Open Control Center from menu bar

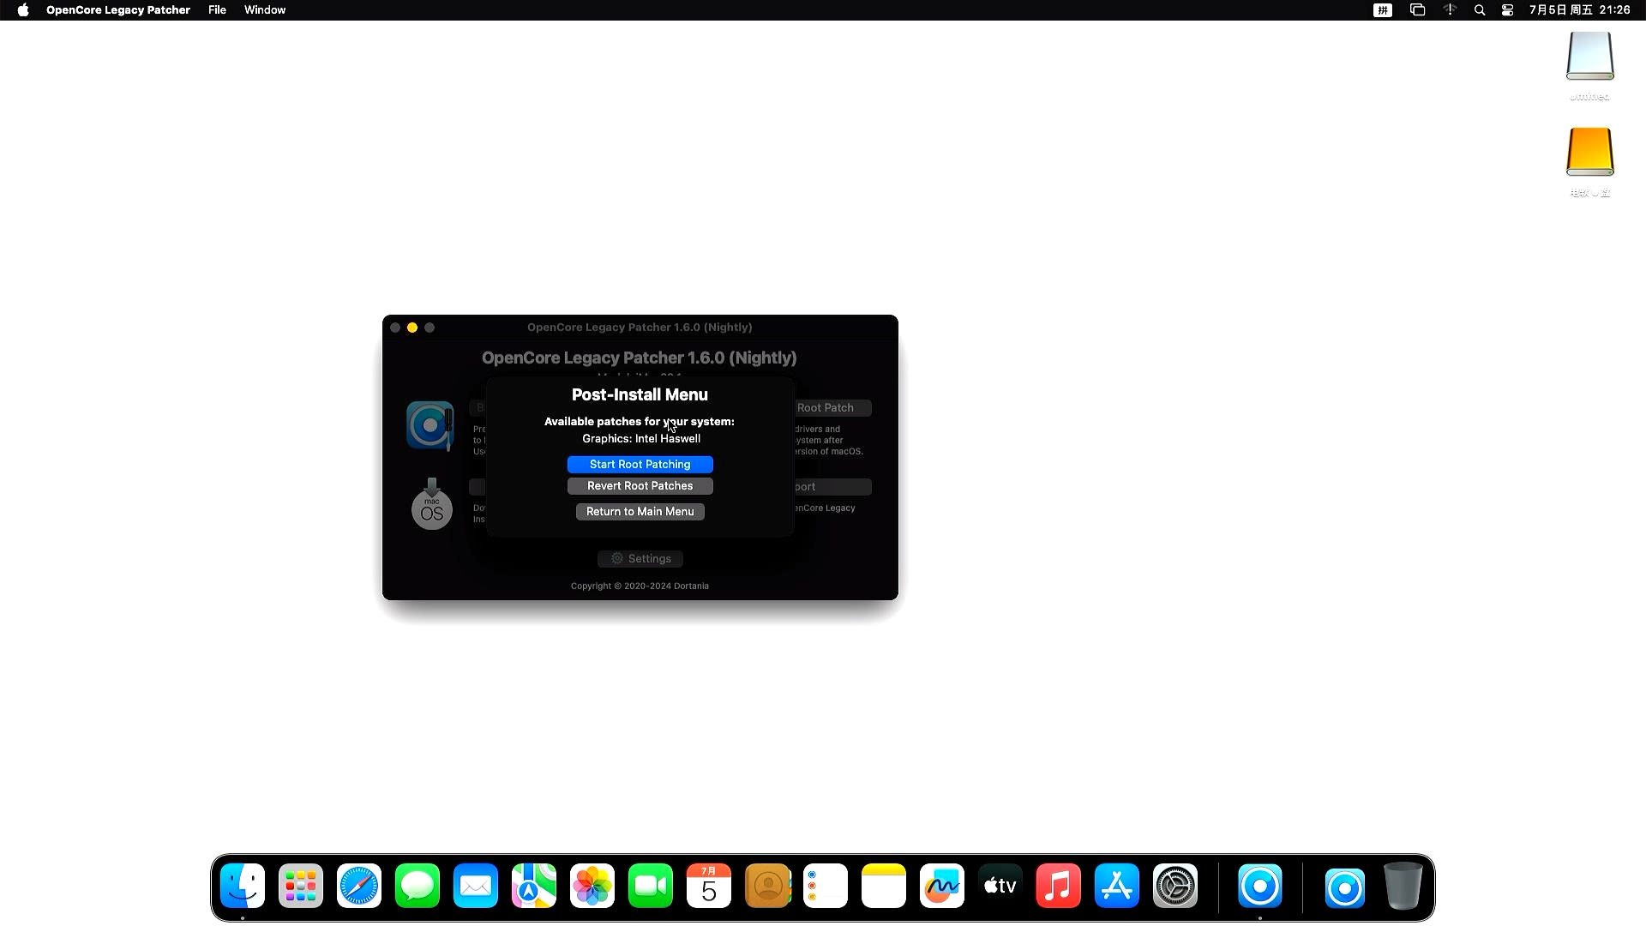[x=1507, y=10]
